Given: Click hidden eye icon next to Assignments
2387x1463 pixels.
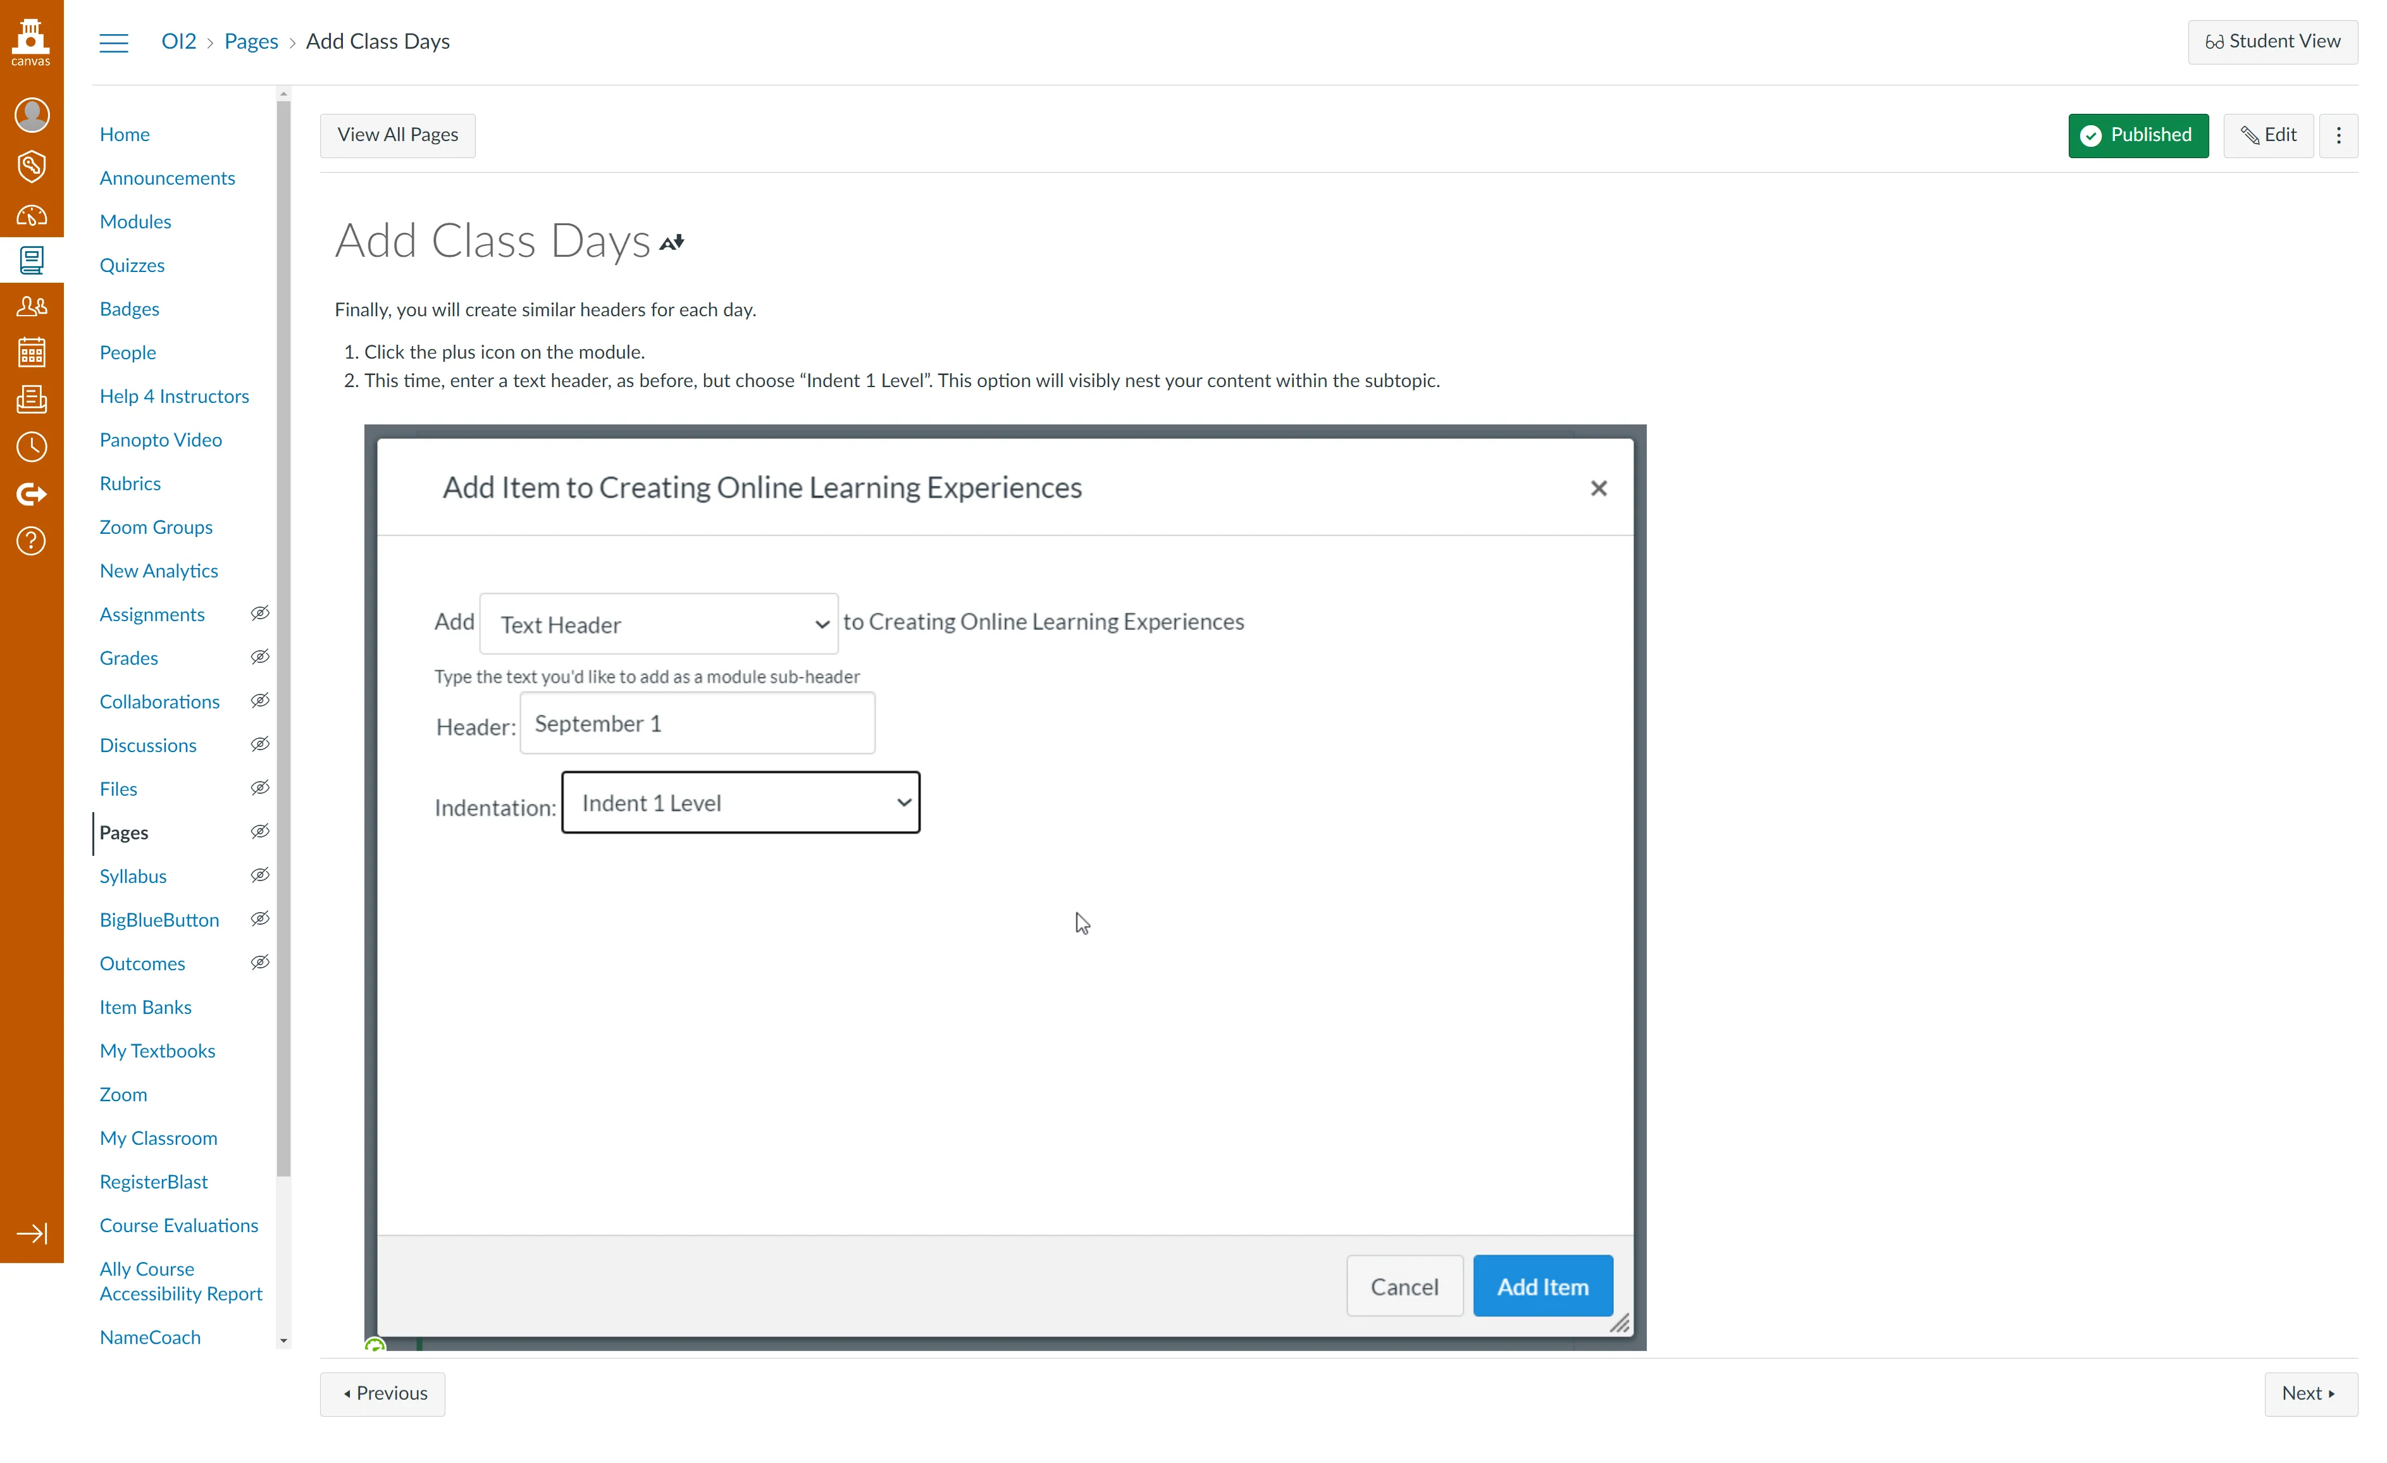Looking at the screenshot, I should 259,614.
